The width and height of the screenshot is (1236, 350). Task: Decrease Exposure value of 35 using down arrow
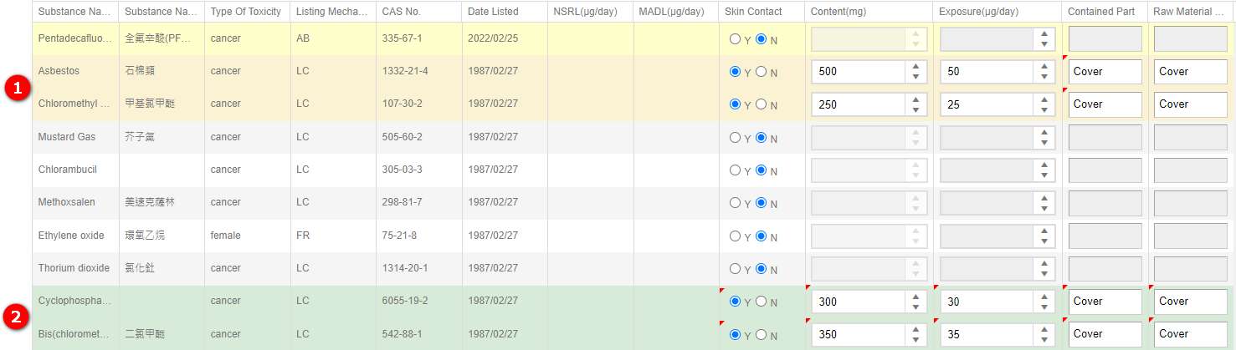[x=1044, y=339]
